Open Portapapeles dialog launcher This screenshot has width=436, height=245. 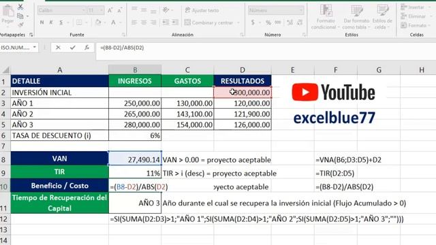point(31,35)
